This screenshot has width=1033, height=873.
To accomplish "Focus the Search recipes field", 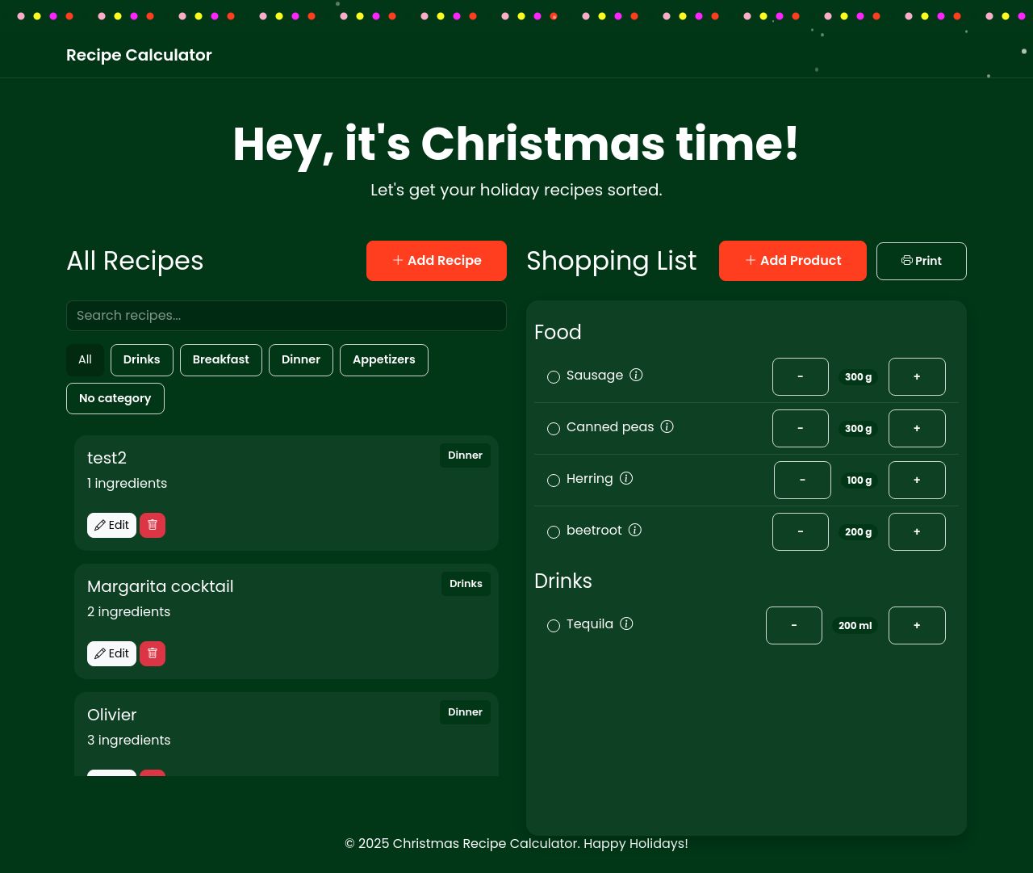I will click(286, 316).
